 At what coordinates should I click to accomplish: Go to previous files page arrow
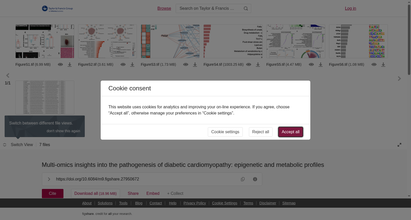[8, 75]
